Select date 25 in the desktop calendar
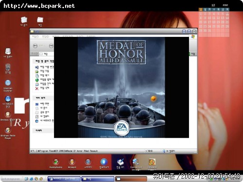This screenshot has height=182, width=243. 214,26
